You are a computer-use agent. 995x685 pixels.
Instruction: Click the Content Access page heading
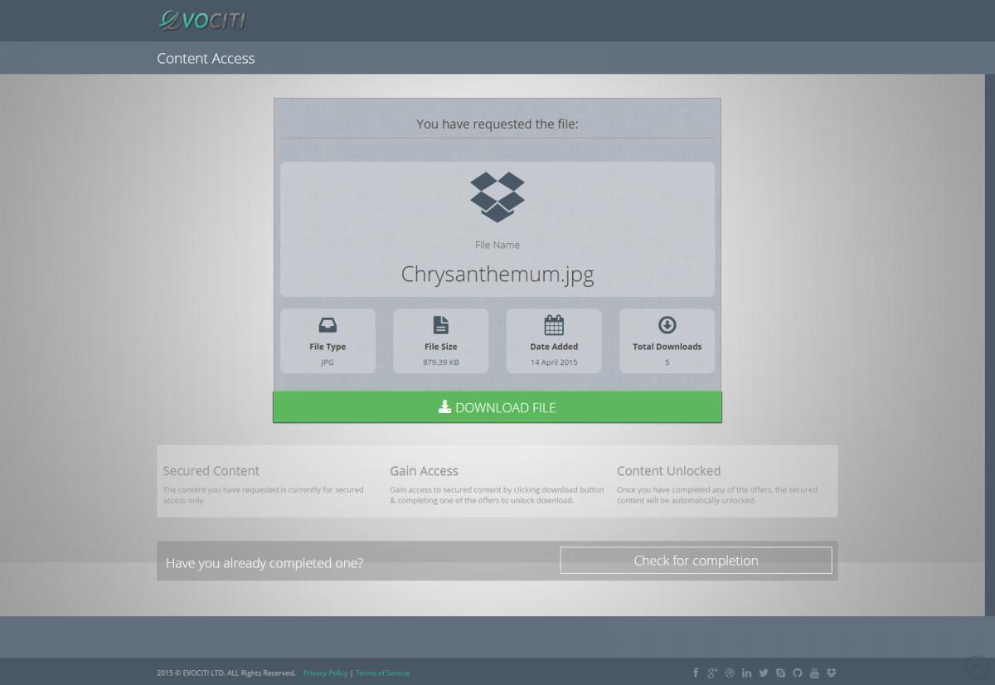pyautogui.click(x=206, y=58)
